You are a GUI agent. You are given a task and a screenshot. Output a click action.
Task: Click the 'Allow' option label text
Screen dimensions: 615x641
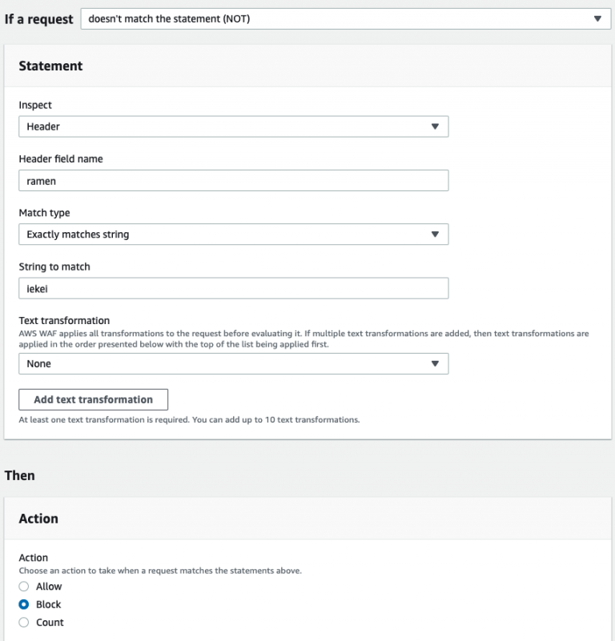click(49, 587)
